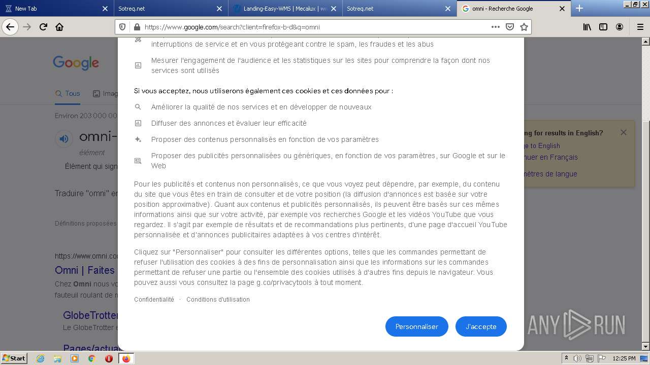
Task: Open the Opera taskbar icon
Action: pos(109,358)
